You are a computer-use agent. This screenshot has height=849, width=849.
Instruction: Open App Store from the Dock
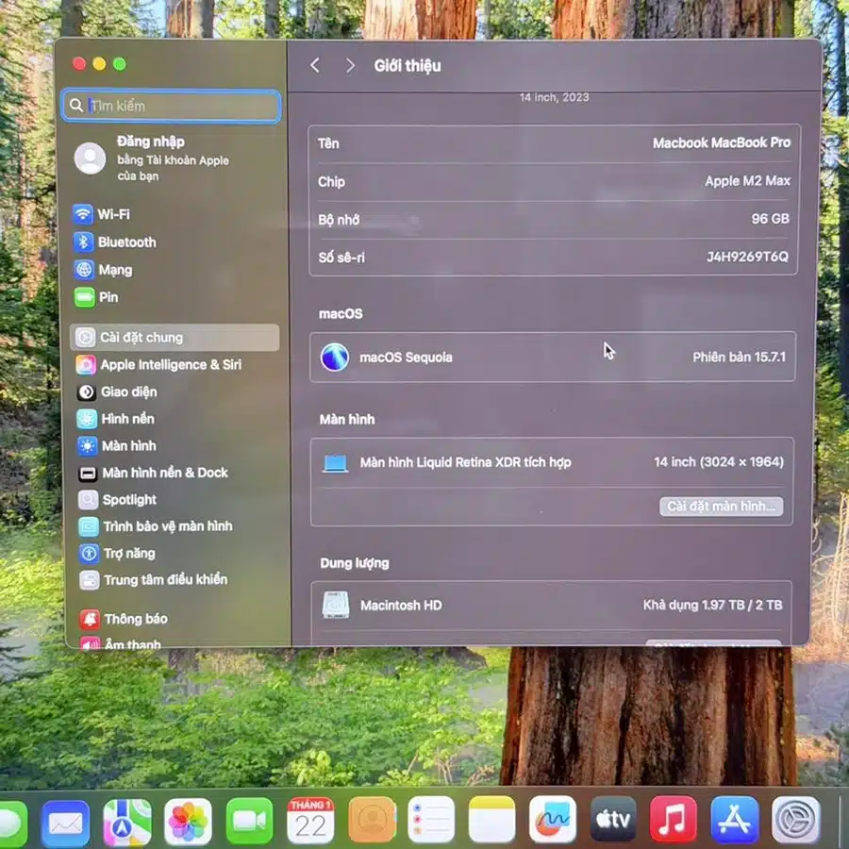(x=735, y=821)
